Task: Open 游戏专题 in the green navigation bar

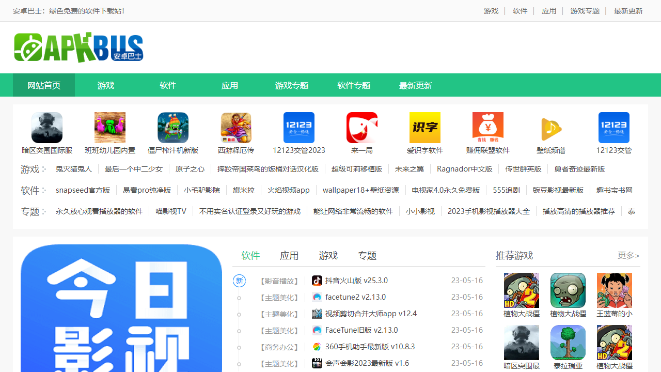Action: [x=292, y=85]
